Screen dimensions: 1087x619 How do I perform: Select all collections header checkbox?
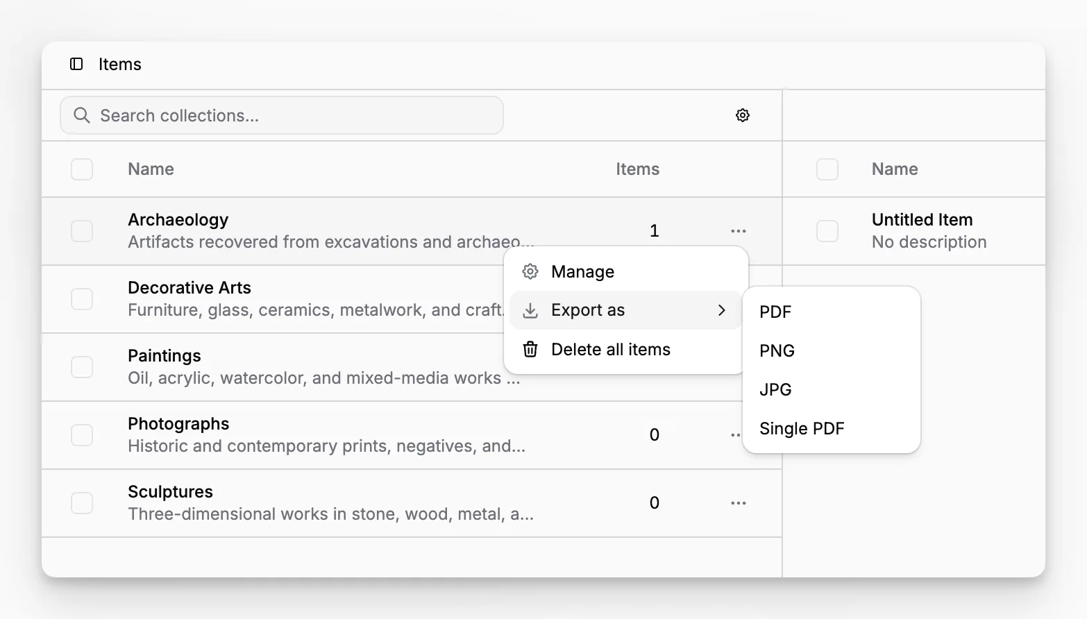pyautogui.click(x=82, y=169)
